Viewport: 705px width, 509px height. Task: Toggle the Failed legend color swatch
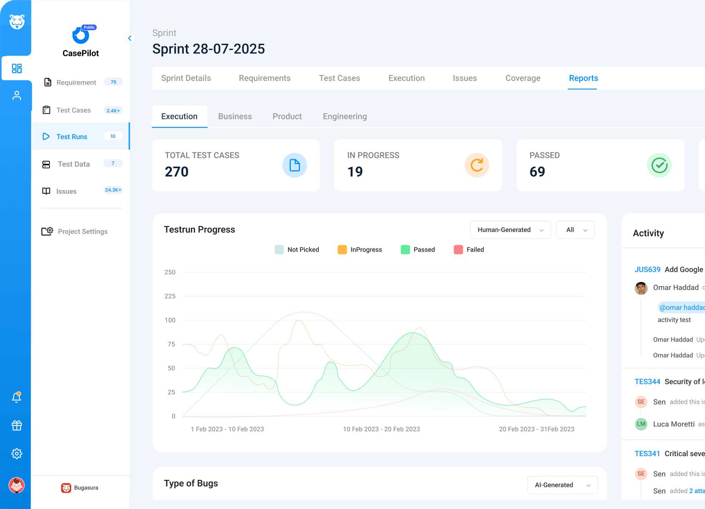pos(458,250)
